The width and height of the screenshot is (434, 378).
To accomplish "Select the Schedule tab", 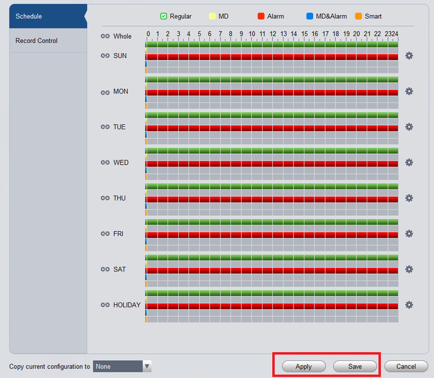I will [x=48, y=16].
